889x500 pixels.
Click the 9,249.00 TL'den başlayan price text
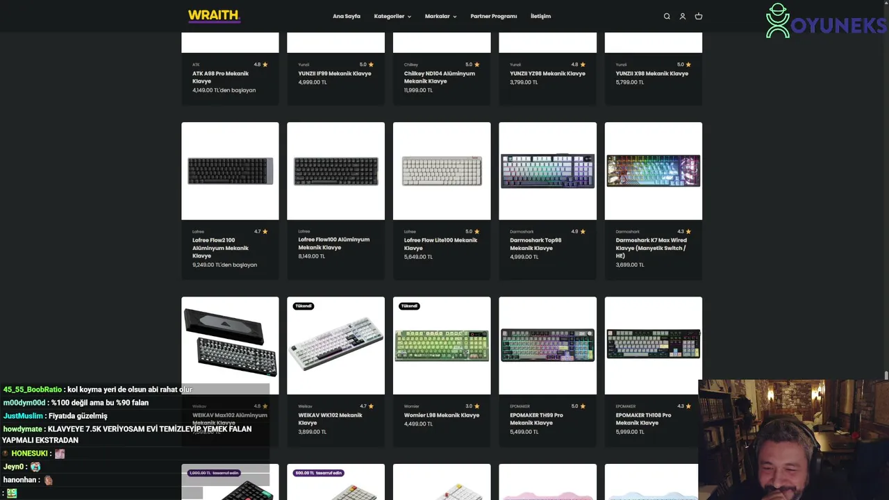coord(224,265)
